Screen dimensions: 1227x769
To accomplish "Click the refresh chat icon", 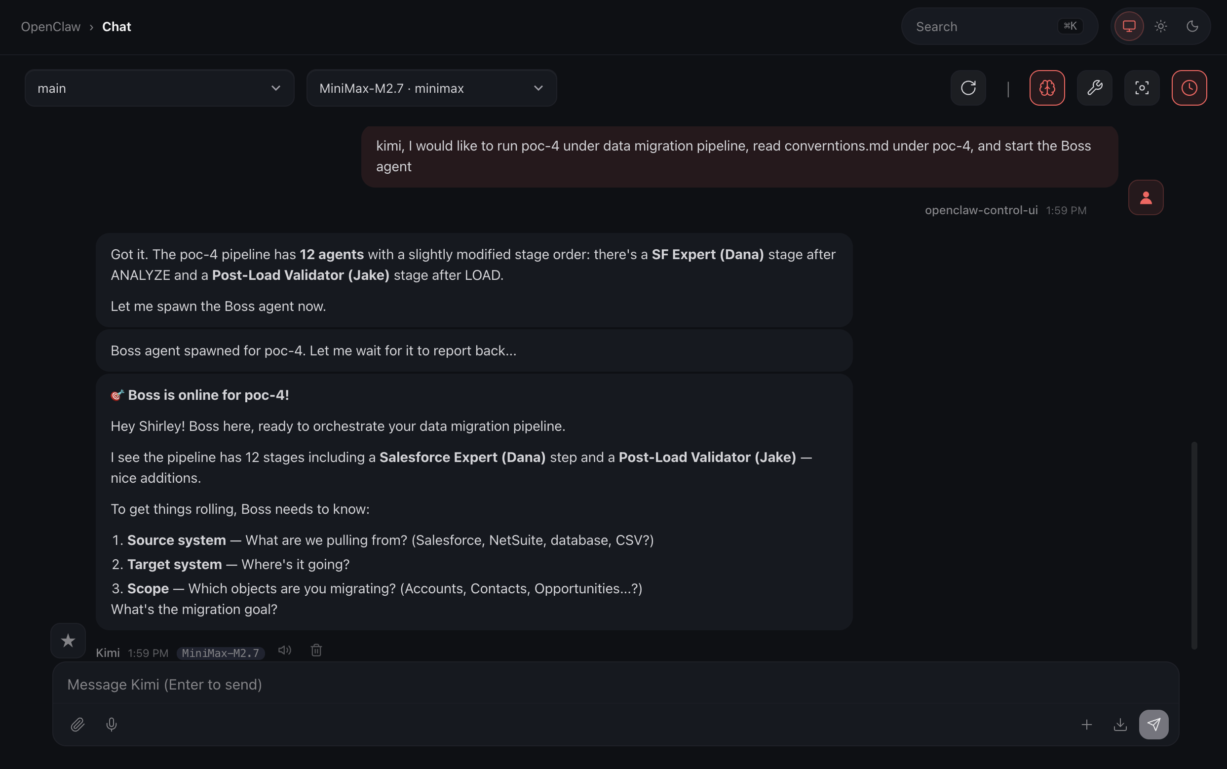I will (x=968, y=88).
